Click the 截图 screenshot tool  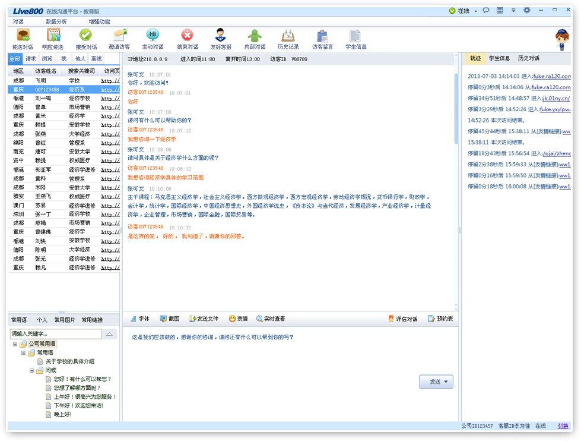(x=169, y=319)
